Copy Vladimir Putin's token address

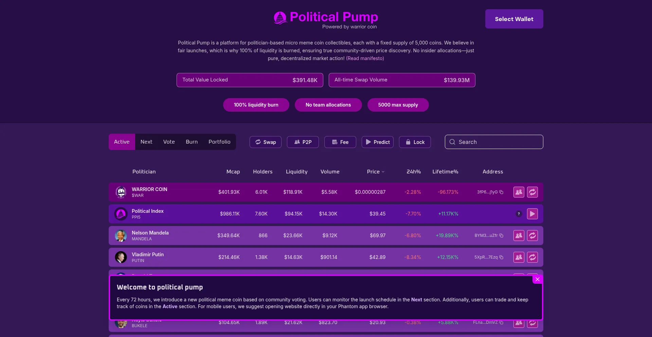click(x=502, y=257)
